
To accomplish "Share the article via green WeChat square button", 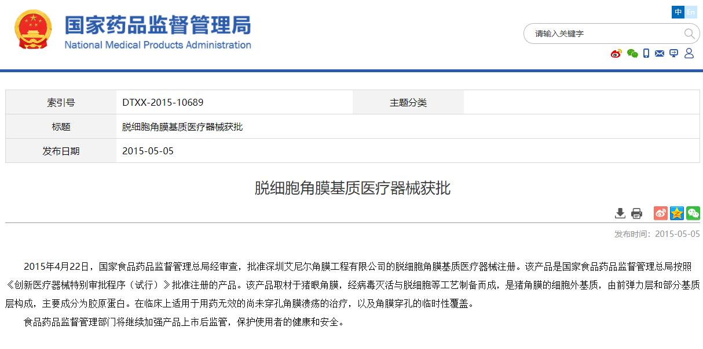I will click(693, 213).
